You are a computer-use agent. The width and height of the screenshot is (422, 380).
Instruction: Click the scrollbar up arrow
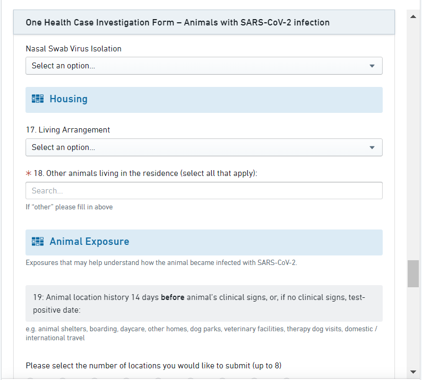point(414,17)
